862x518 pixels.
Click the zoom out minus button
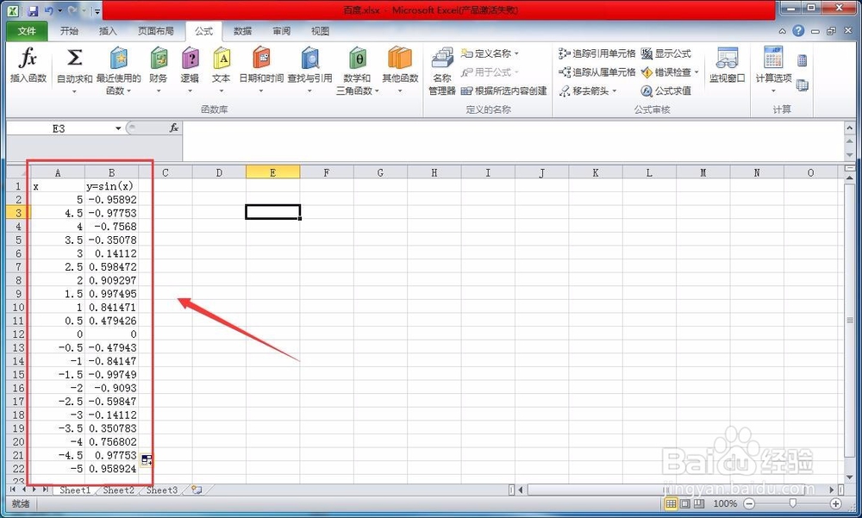(x=749, y=503)
